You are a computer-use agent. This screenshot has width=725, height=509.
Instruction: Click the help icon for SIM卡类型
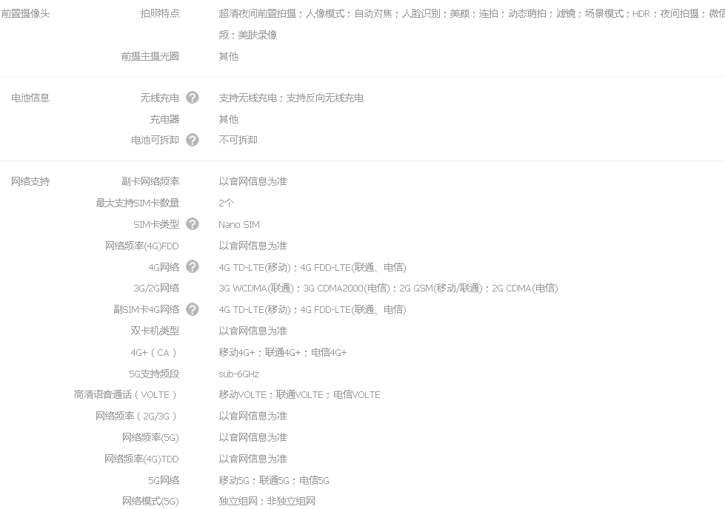pyautogui.click(x=193, y=224)
